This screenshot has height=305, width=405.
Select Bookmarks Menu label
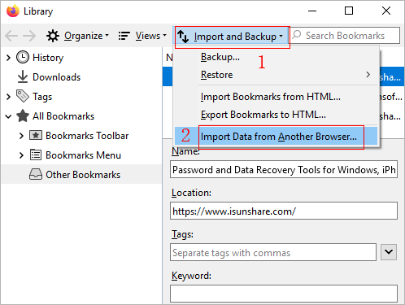83,155
